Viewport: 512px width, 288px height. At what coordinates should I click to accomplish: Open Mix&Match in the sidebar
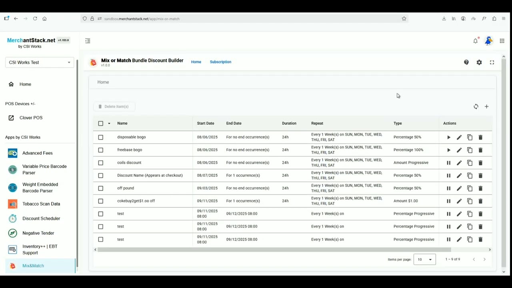click(x=40, y=266)
